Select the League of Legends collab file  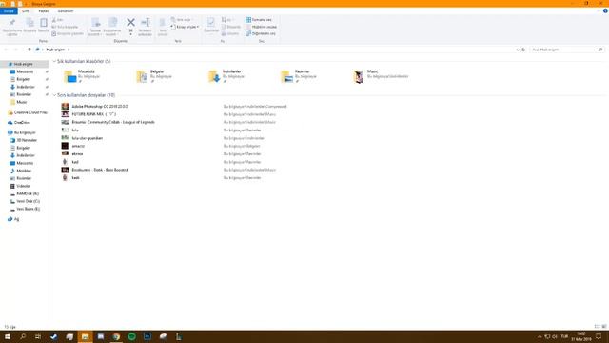(113, 122)
